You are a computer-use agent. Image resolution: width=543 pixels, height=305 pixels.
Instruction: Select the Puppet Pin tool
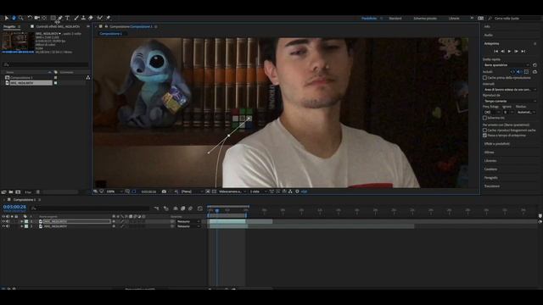(x=108, y=18)
